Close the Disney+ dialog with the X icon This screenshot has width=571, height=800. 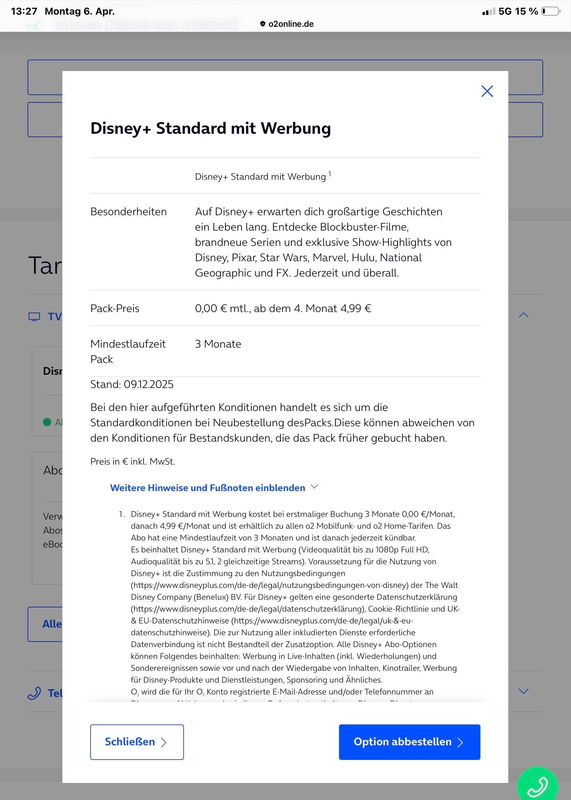487,91
